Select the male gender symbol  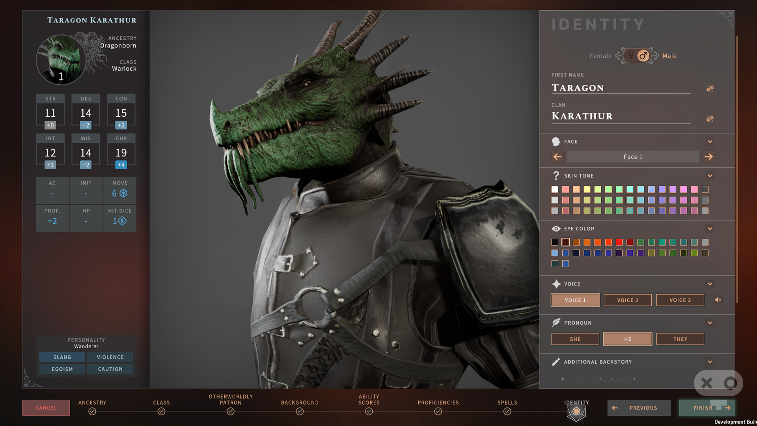(643, 56)
